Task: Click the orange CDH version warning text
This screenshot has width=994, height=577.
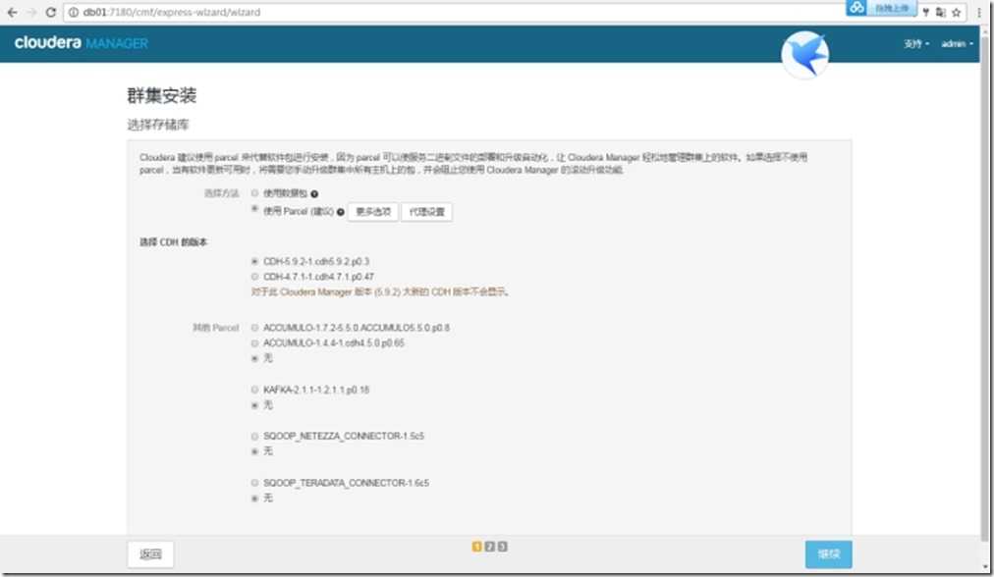Action: coord(380,292)
